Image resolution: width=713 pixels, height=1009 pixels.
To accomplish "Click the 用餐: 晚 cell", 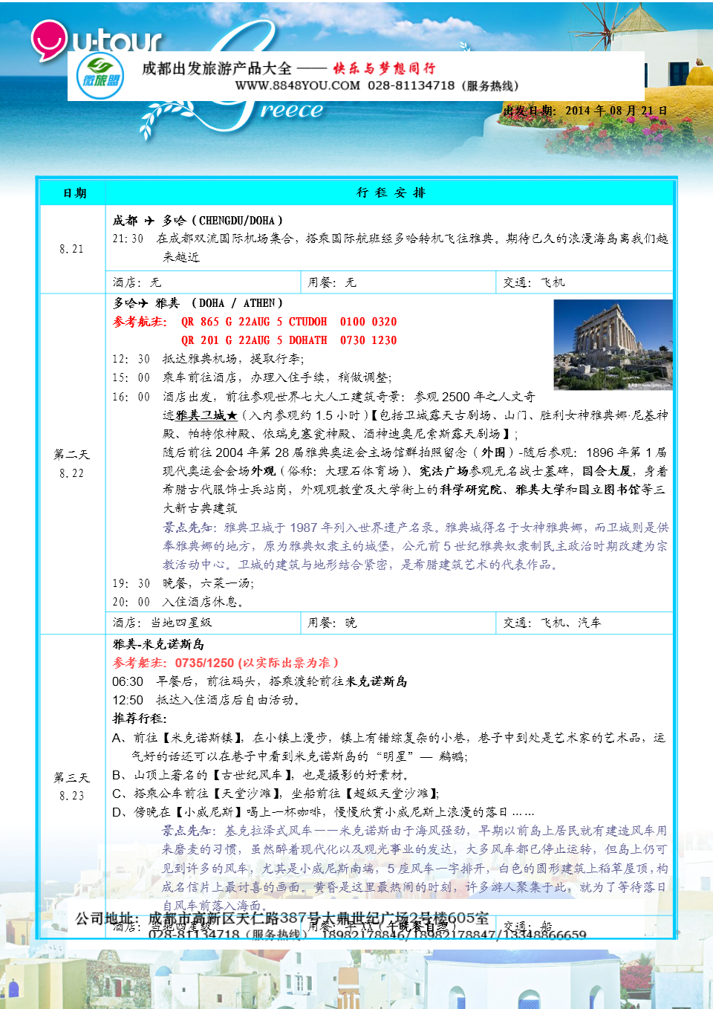I will [x=399, y=623].
